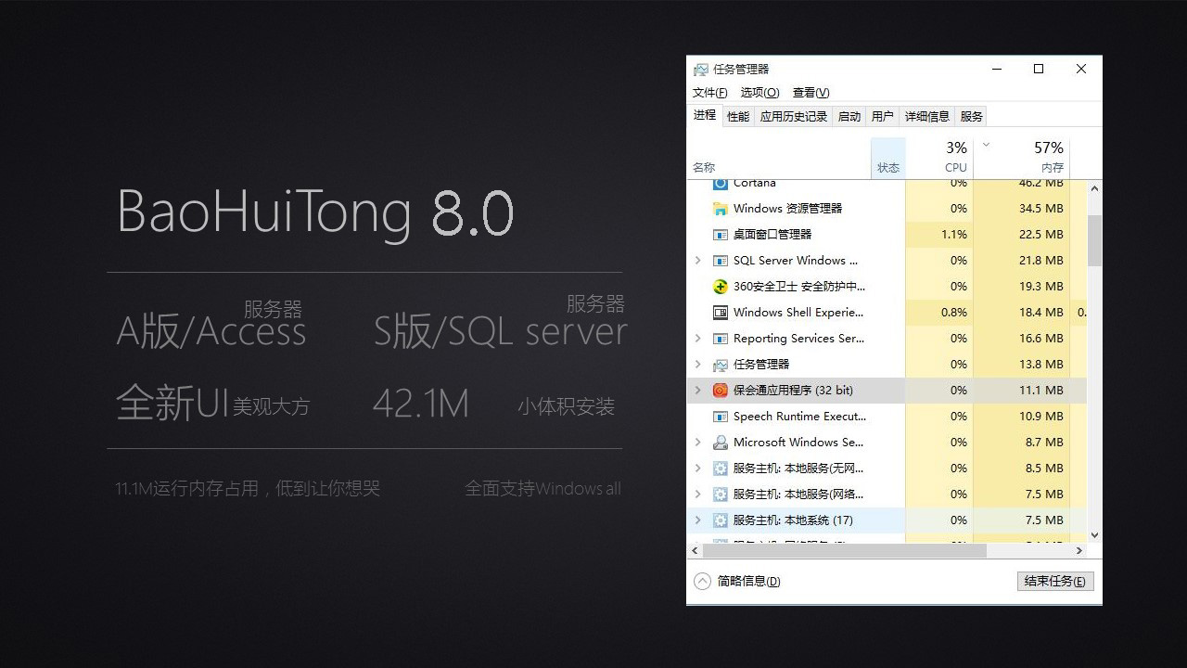Expand 服务主机: 本地系统 (17) group
The height and width of the screenshot is (668, 1187).
click(x=698, y=520)
